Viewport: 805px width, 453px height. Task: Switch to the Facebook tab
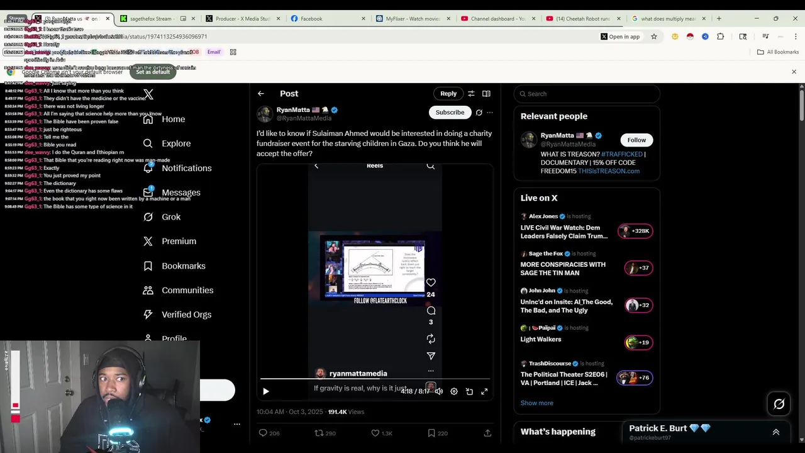tap(328, 19)
